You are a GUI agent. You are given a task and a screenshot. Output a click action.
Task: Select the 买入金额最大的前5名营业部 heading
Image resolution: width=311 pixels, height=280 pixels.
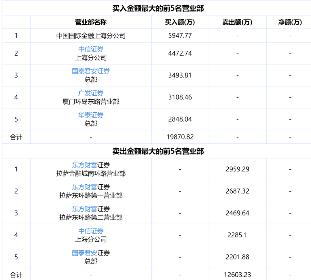[158, 8]
